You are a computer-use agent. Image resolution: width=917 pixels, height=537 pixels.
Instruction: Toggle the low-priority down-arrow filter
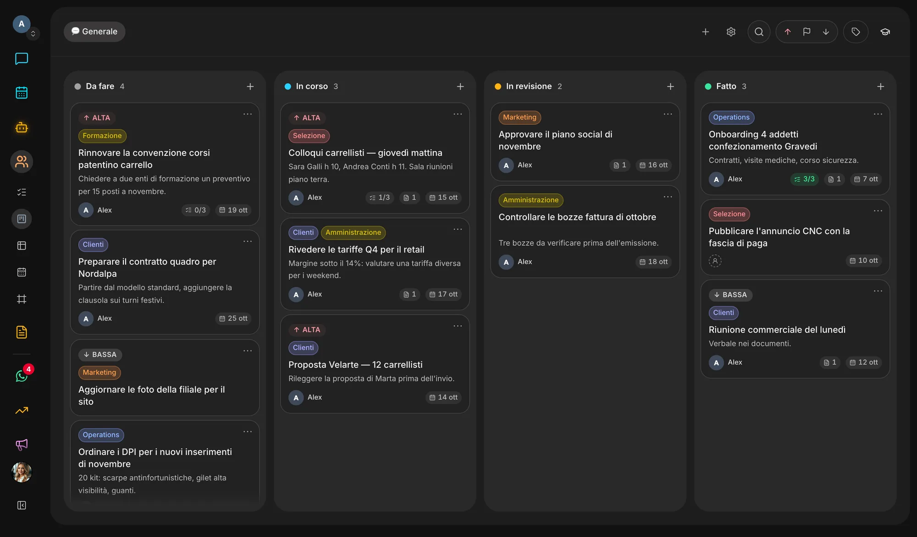tap(826, 32)
